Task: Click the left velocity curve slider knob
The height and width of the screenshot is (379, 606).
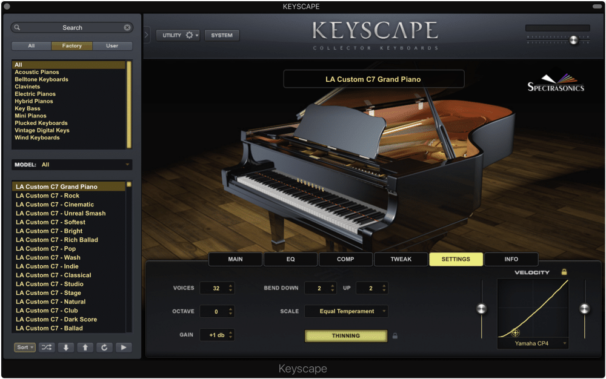Action: 482,308
